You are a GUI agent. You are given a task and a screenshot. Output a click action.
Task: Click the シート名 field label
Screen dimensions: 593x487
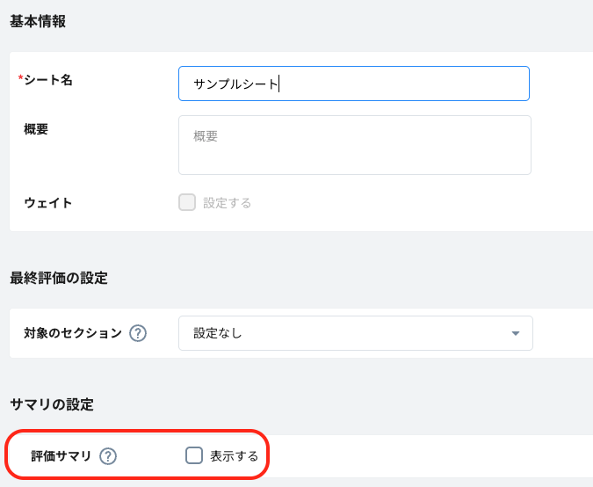coord(48,80)
